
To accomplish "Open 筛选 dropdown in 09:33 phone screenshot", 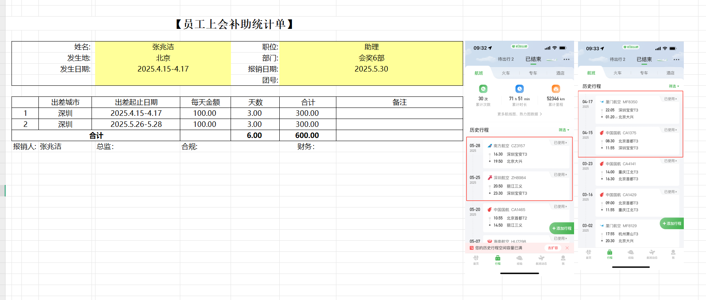I will (x=674, y=86).
